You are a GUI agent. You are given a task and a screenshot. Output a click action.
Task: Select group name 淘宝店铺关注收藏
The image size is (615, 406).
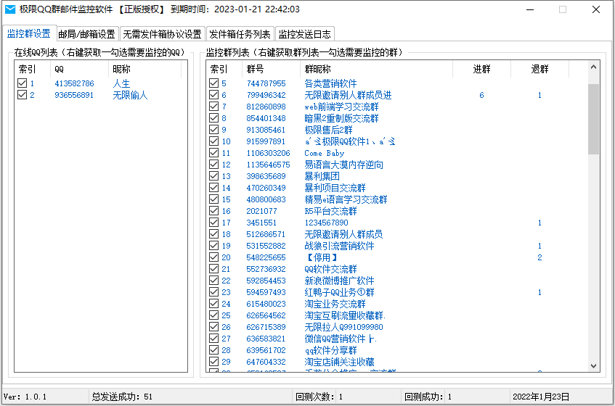click(339, 362)
